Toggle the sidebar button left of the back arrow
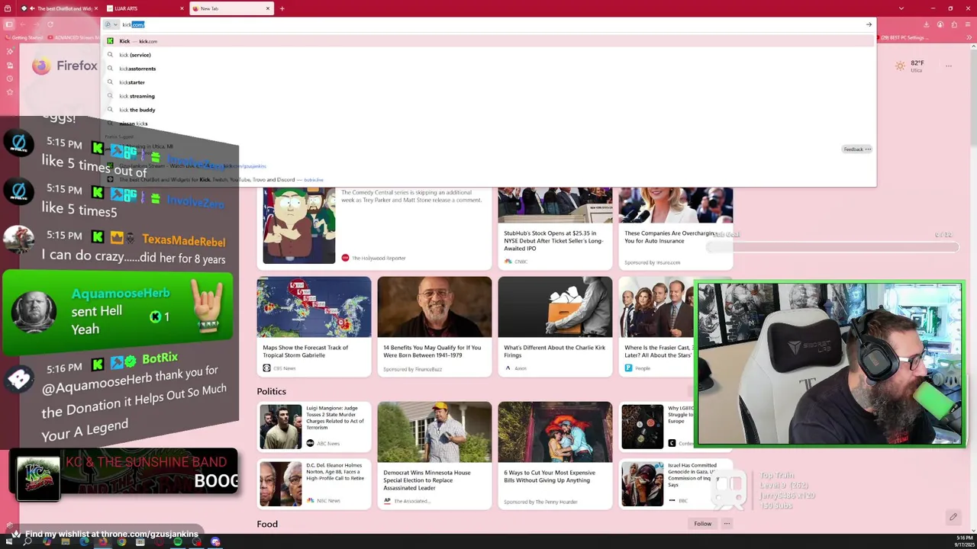The width and height of the screenshot is (977, 549). (9, 24)
